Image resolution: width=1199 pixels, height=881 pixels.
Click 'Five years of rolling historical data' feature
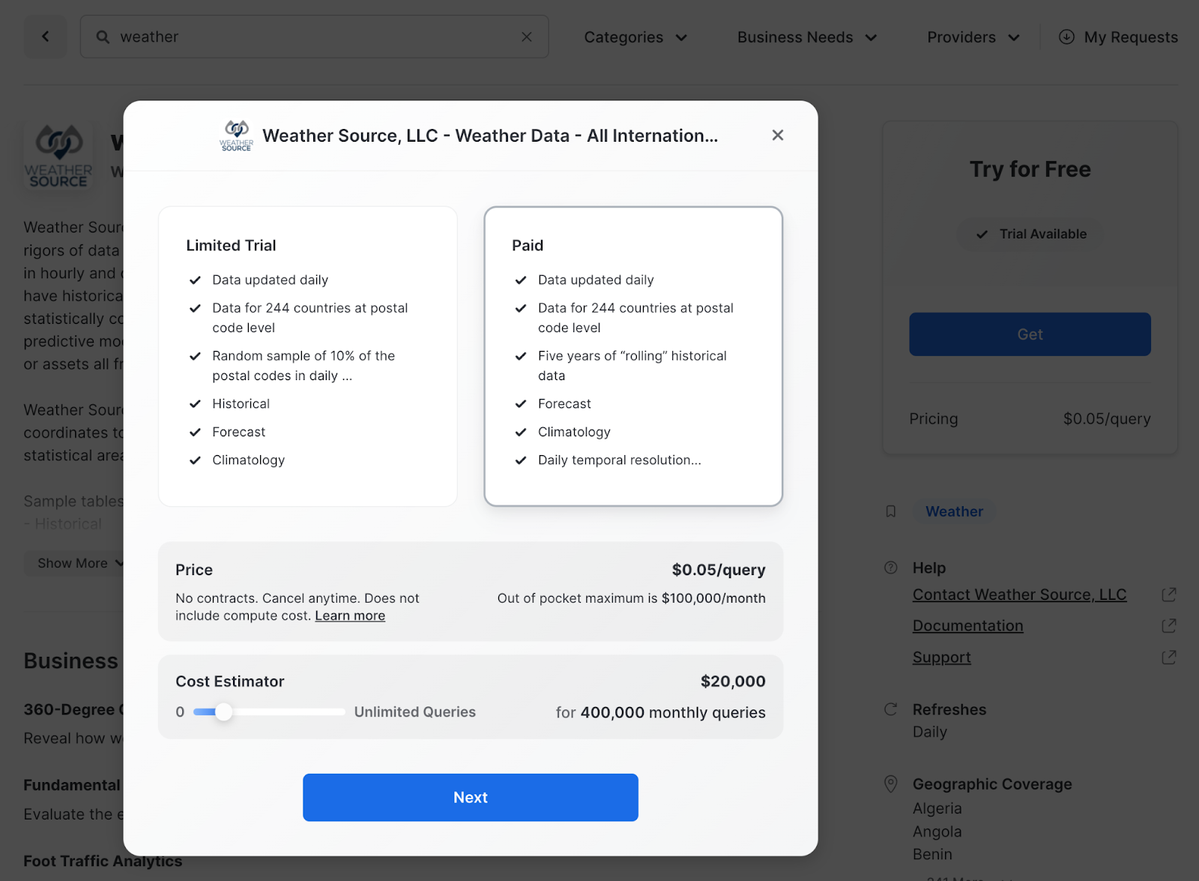tap(632, 366)
